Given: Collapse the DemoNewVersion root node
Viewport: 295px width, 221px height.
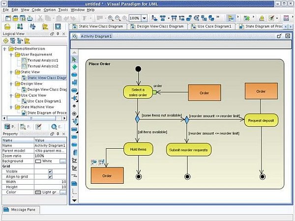Looking at the screenshot, I should tap(4, 49).
